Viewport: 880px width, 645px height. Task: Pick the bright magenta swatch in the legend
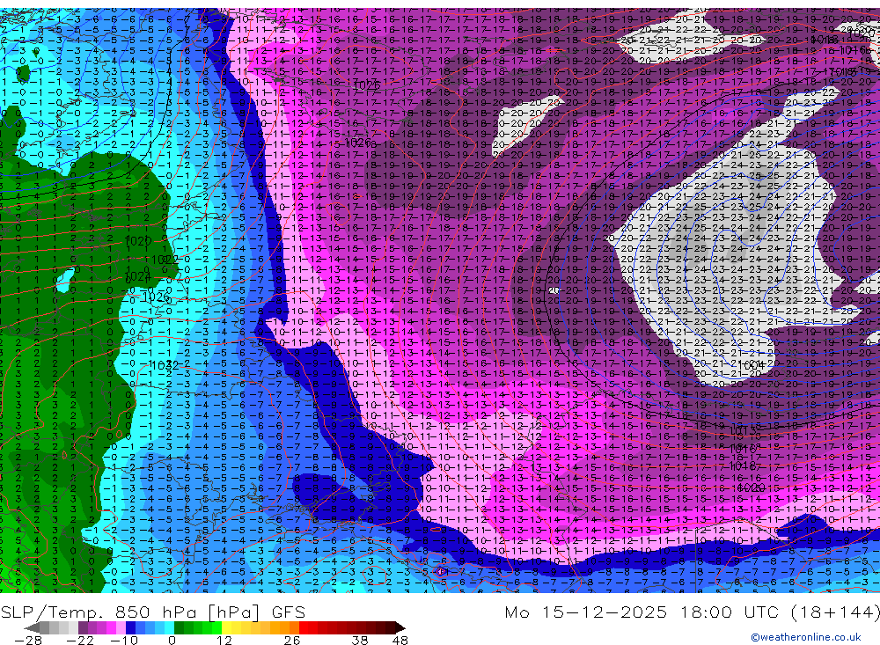tap(111, 627)
